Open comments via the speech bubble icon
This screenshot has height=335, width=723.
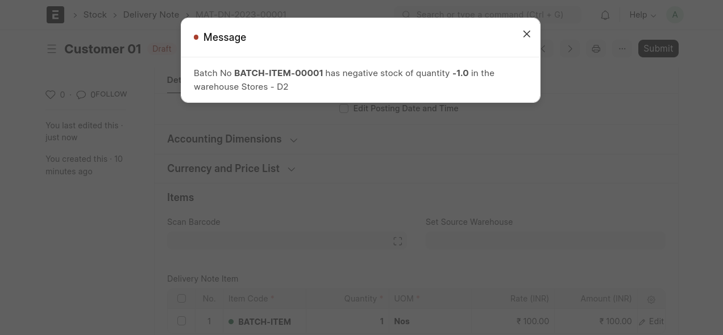coord(81,94)
